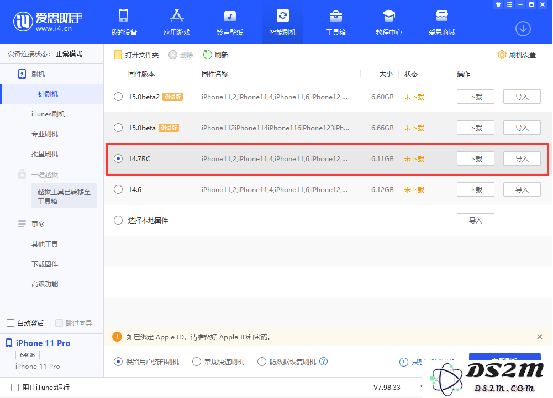Click the 大小 column header

[x=386, y=73]
